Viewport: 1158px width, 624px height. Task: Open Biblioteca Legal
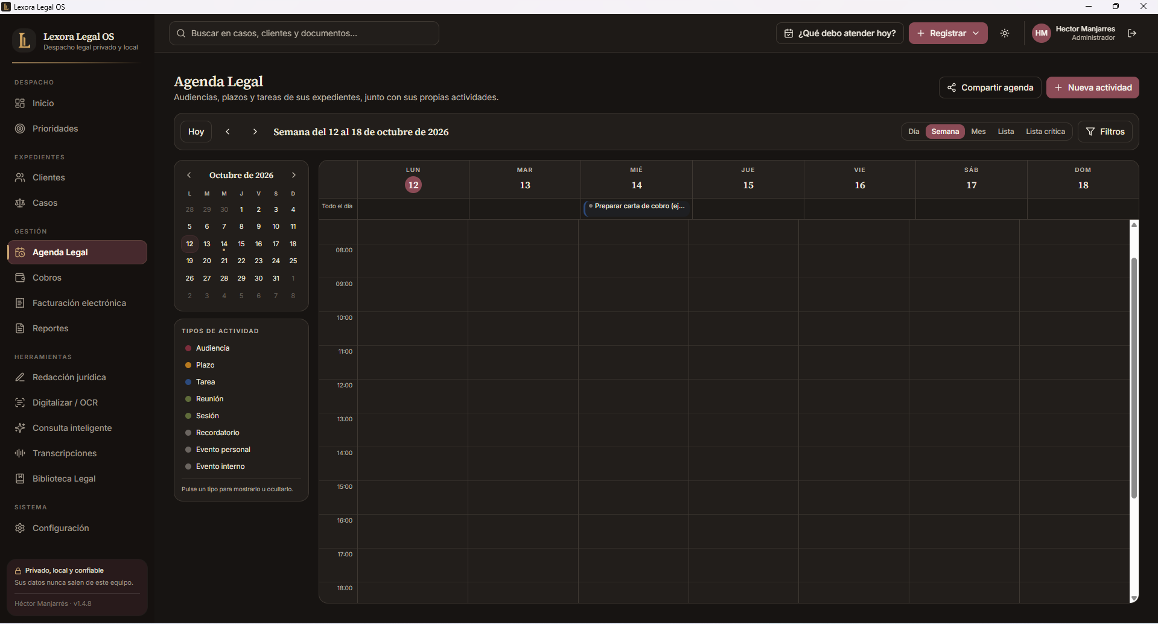pyautogui.click(x=77, y=479)
